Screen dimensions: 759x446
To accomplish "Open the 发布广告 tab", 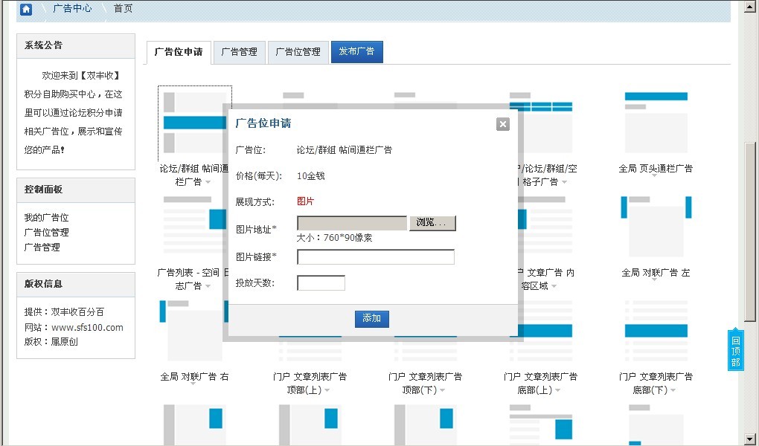I will [x=356, y=52].
